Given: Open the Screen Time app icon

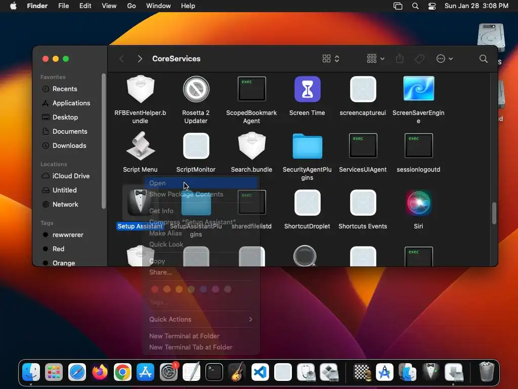Looking at the screenshot, I should point(307,89).
